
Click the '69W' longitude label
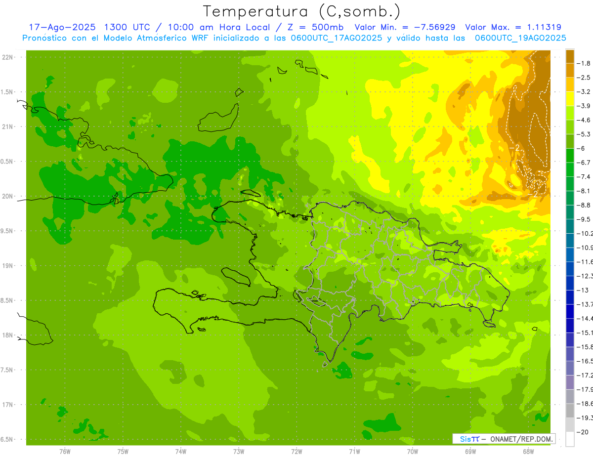click(x=470, y=452)
